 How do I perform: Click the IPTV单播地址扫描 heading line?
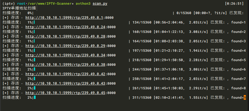(19, 8)
